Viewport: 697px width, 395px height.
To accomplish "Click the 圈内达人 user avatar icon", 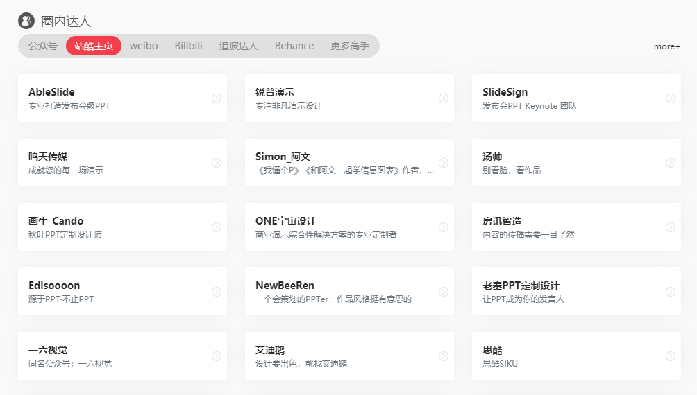I will (x=26, y=21).
